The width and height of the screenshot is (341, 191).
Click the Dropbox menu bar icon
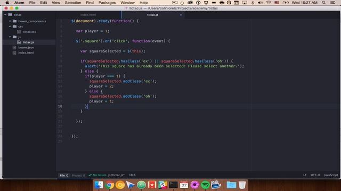click(206, 3)
